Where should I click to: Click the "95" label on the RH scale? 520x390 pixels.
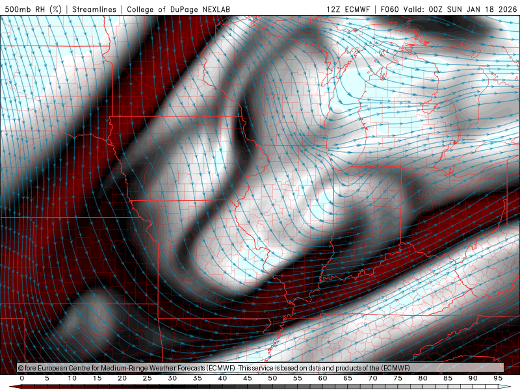[498, 378]
